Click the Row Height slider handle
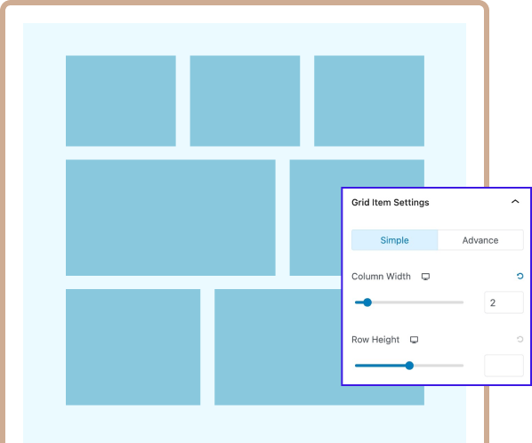The image size is (532, 443). [x=409, y=366]
